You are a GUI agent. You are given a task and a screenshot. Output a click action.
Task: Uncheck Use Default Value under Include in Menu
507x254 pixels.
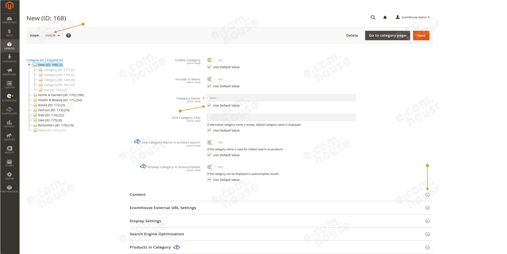point(209,86)
